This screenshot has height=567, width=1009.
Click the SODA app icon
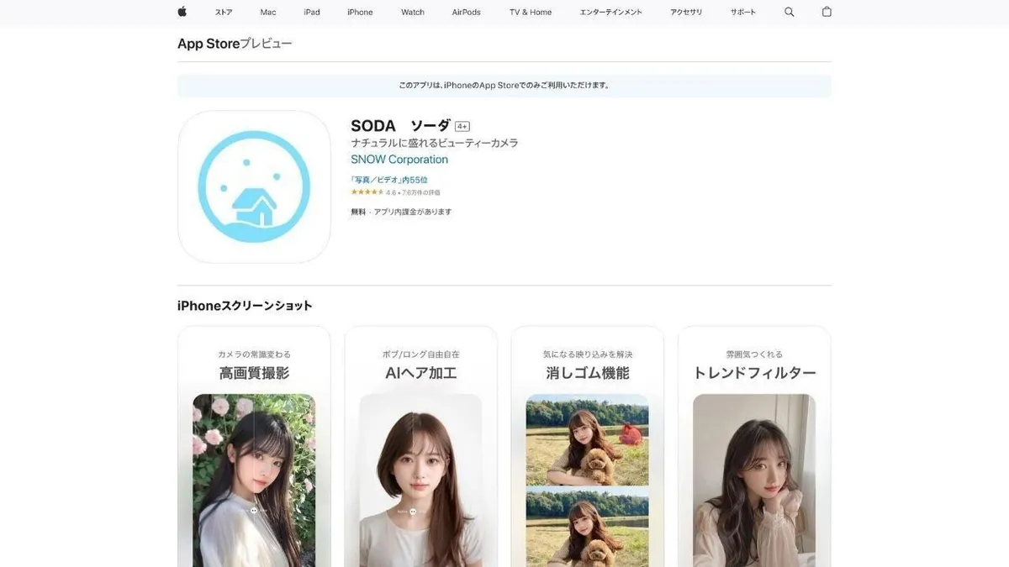254,186
